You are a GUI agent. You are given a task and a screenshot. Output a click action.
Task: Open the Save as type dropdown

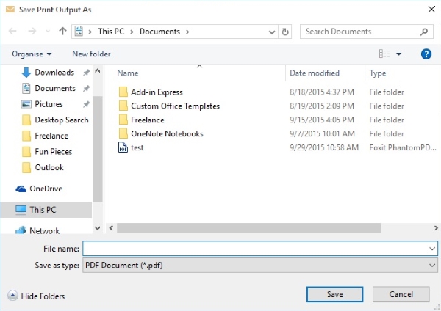pyautogui.click(x=261, y=265)
